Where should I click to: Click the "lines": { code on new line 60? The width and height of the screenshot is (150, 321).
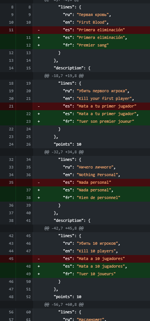pos(70,312)
